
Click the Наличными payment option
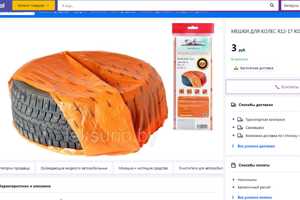click(x=247, y=180)
